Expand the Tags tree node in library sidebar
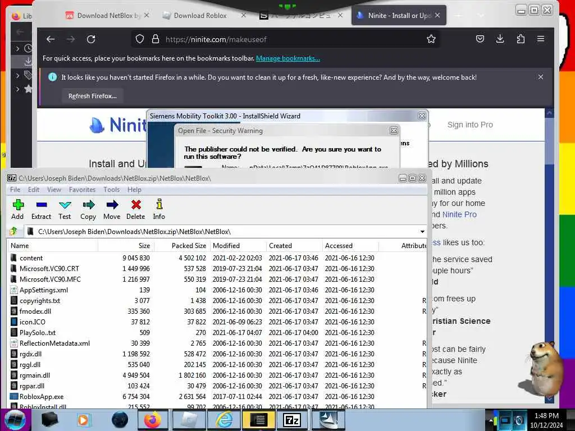Image resolution: width=575 pixels, height=431 pixels. (17, 76)
